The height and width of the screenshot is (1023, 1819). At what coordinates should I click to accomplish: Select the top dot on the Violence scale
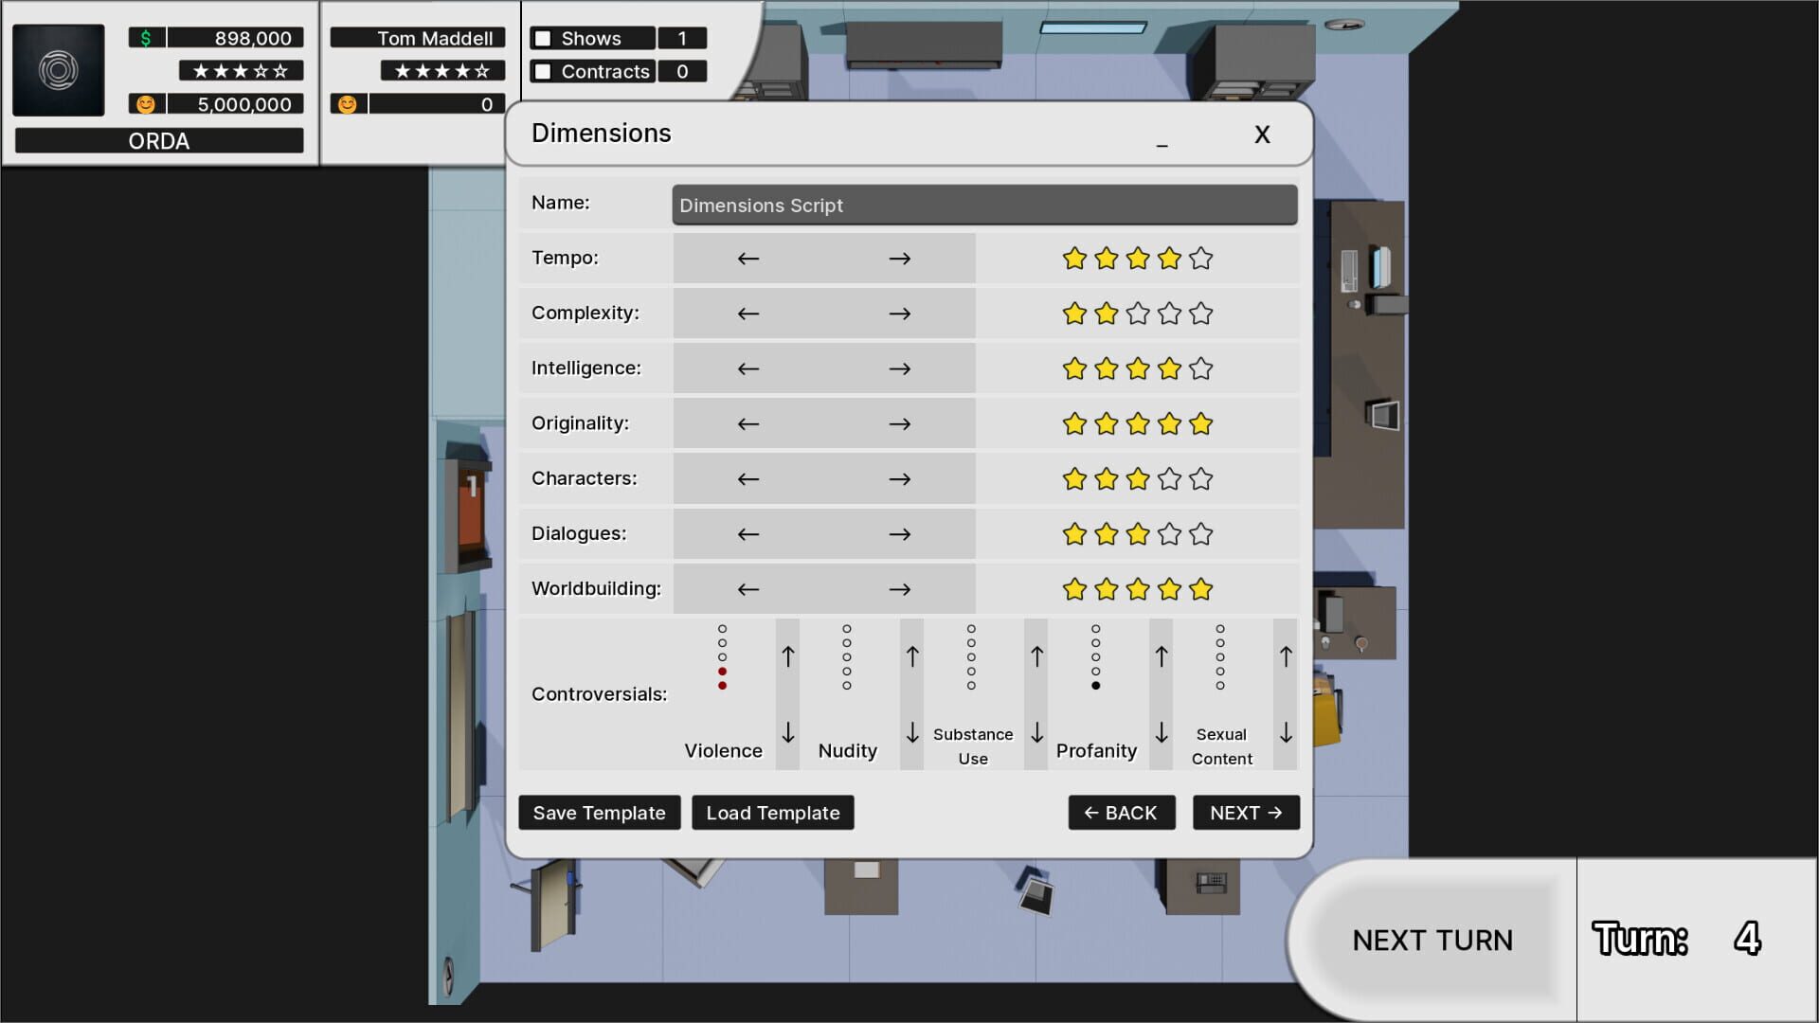point(723,627)
